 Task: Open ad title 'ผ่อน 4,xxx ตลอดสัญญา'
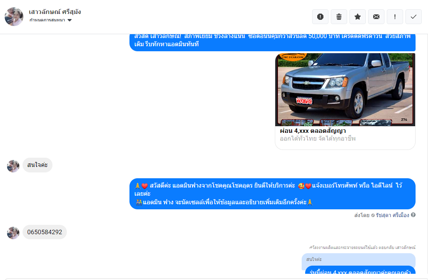coord(313,131)
